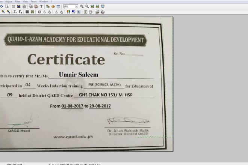Click the Original size zoom icon

tap(92, 6)
